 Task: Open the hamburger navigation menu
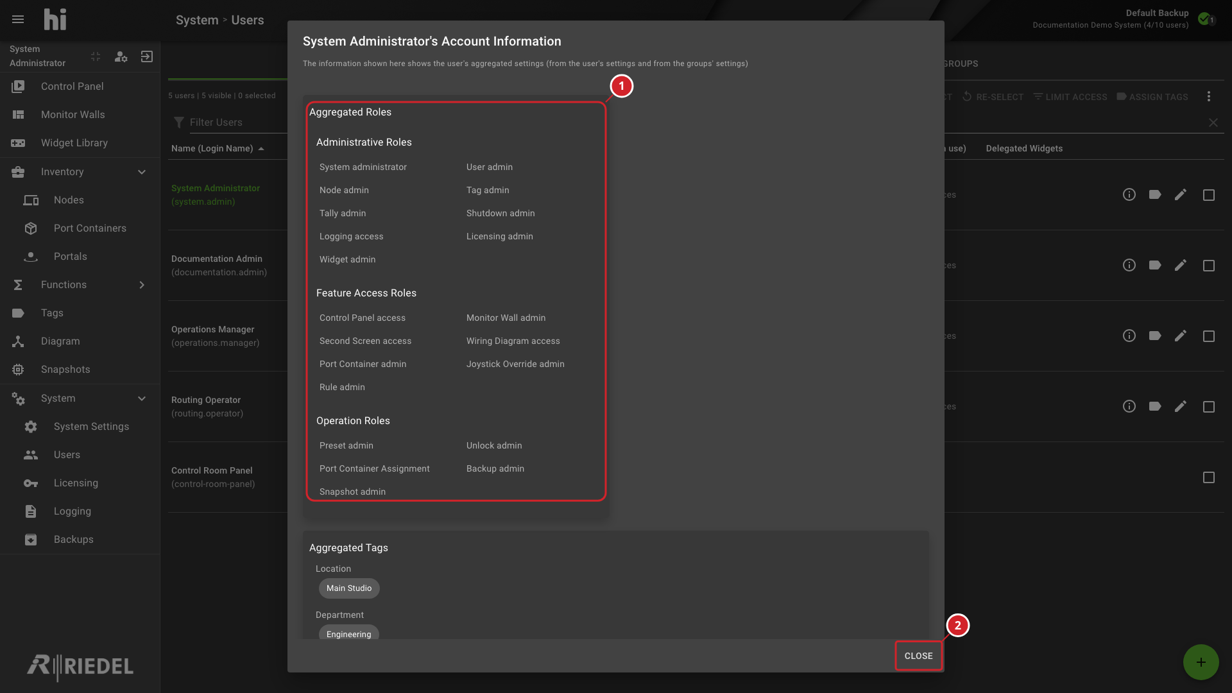coord(18,19)
